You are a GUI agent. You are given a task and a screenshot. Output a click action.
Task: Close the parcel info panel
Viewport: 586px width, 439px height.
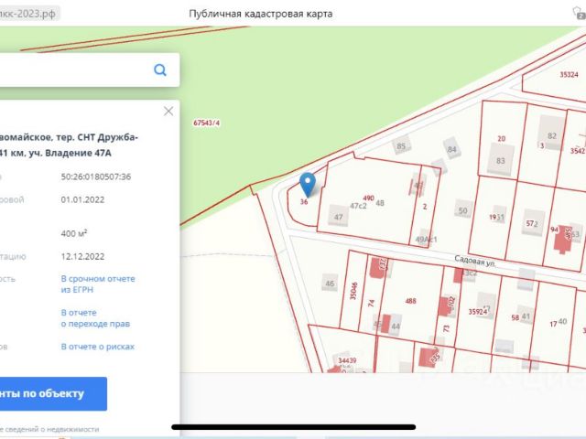coord(168,112)
